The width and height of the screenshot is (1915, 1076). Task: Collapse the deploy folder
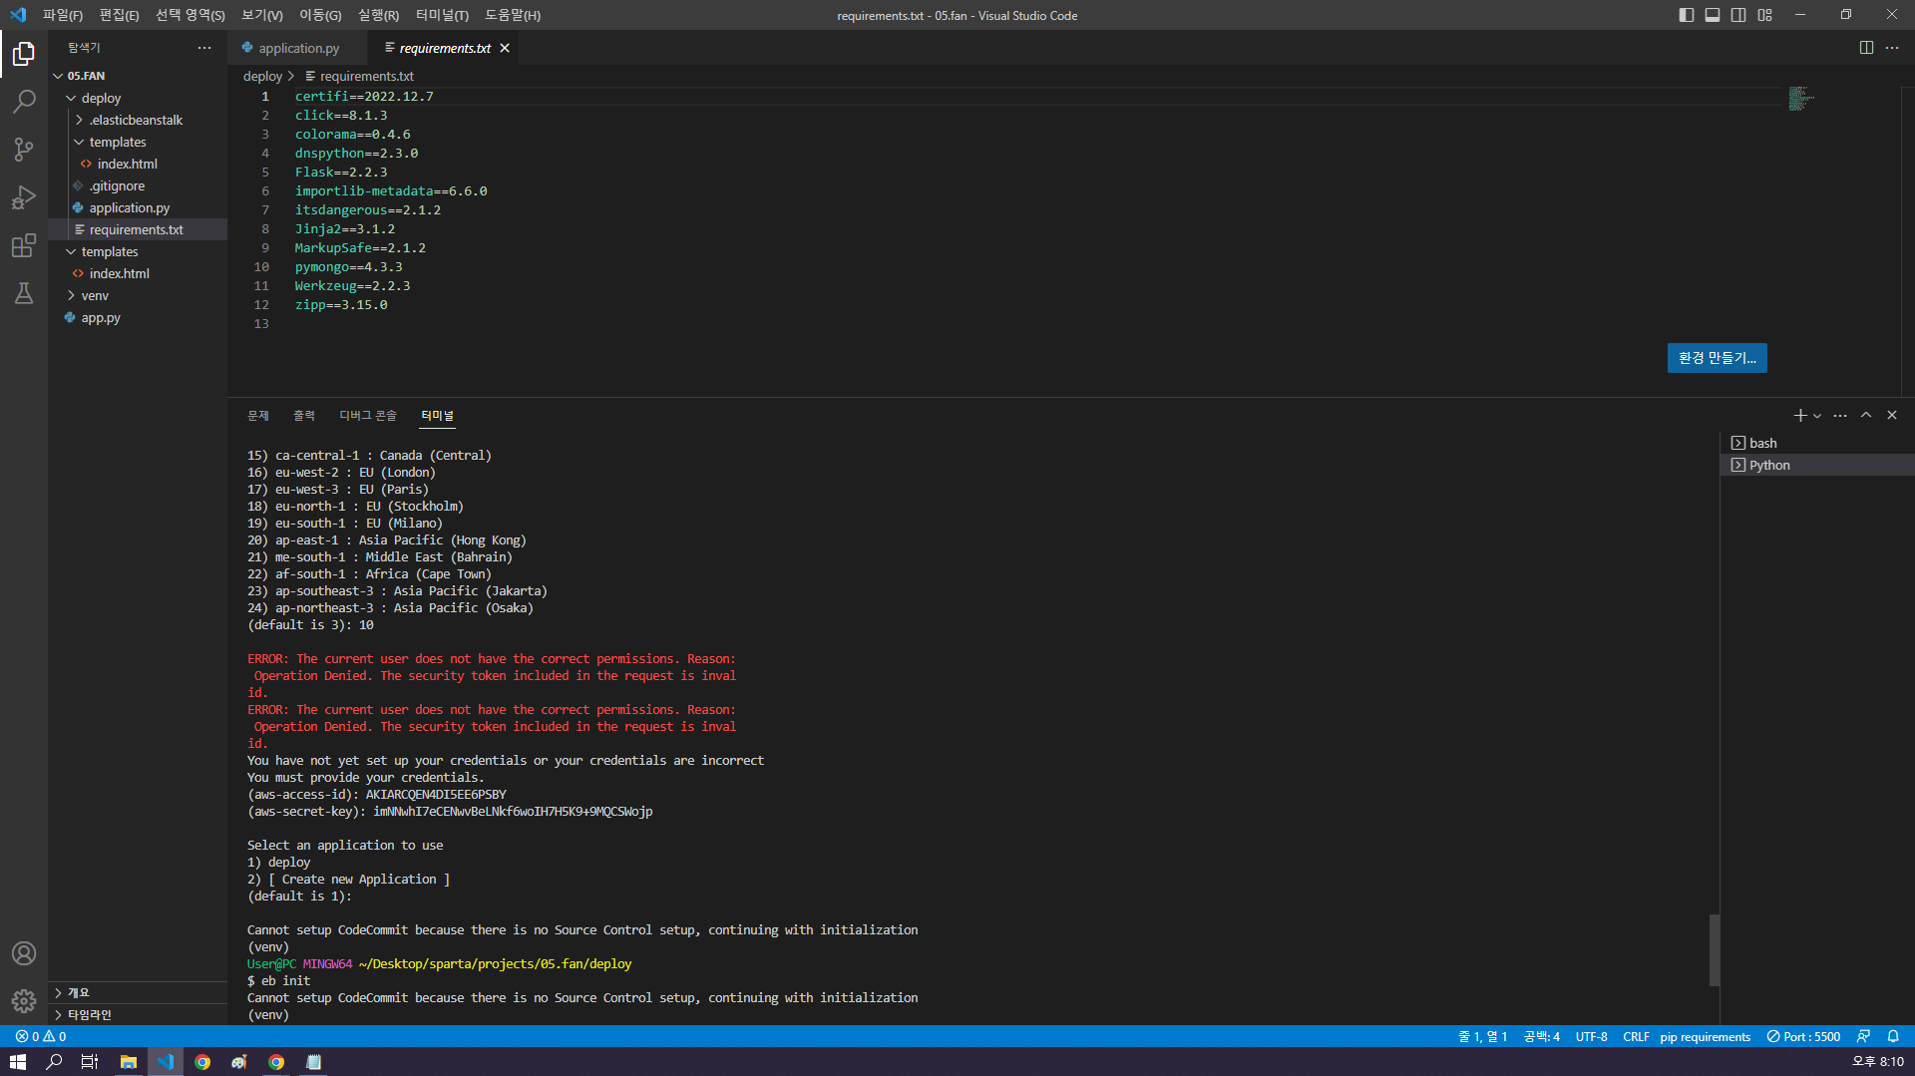138,98
